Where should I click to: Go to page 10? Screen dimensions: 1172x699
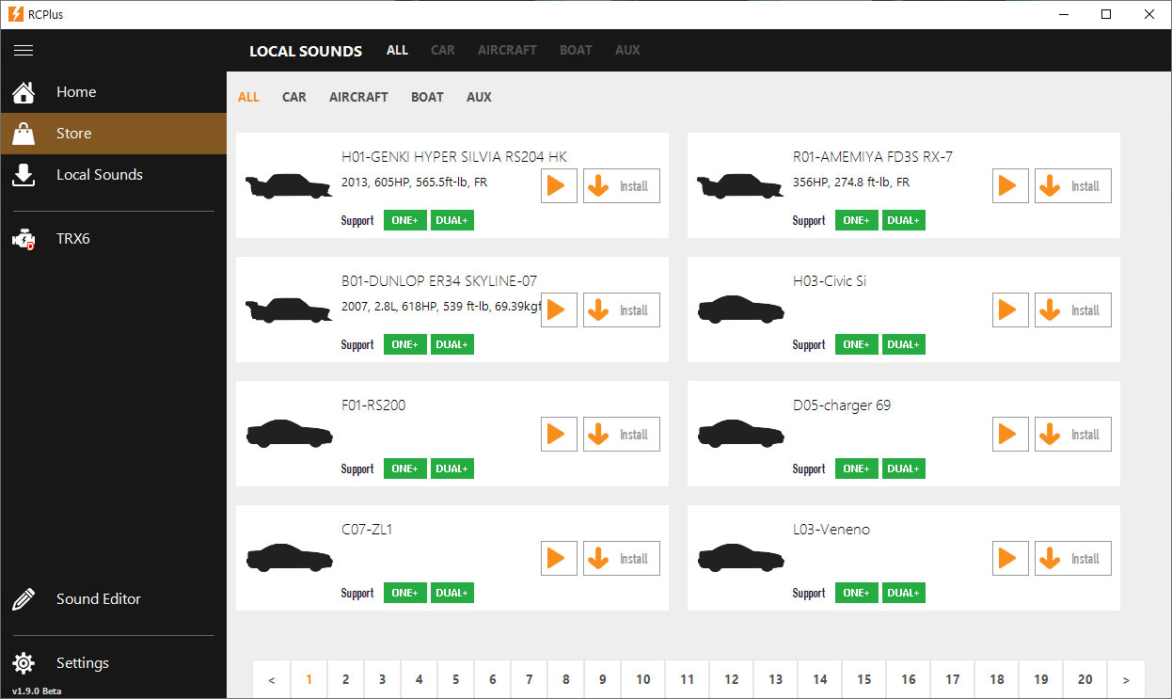tap(642, 679)
